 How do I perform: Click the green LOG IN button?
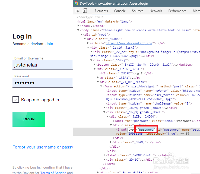(x=29, y=119)
